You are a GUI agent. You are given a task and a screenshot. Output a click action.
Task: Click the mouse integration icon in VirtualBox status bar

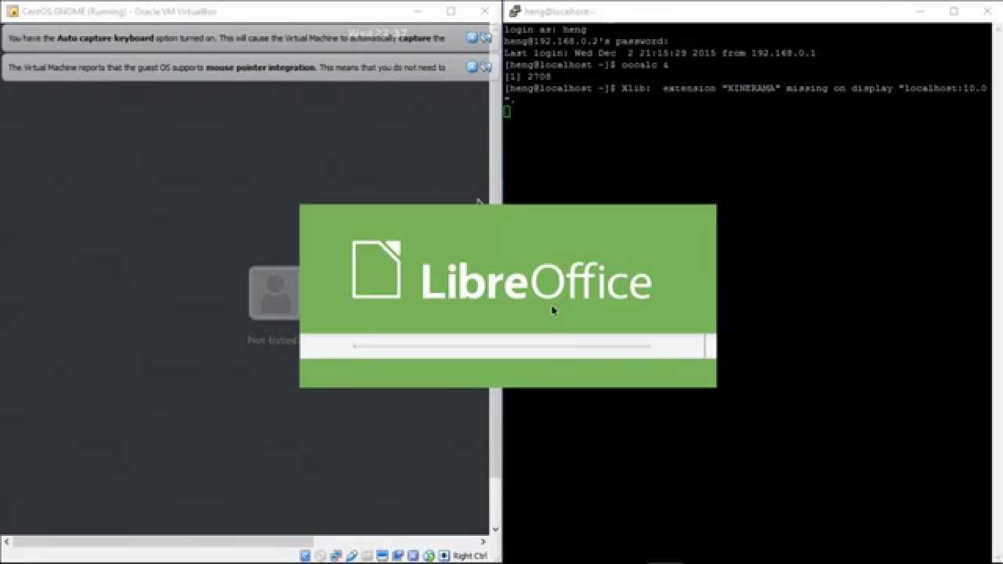[x=429, y=555]
